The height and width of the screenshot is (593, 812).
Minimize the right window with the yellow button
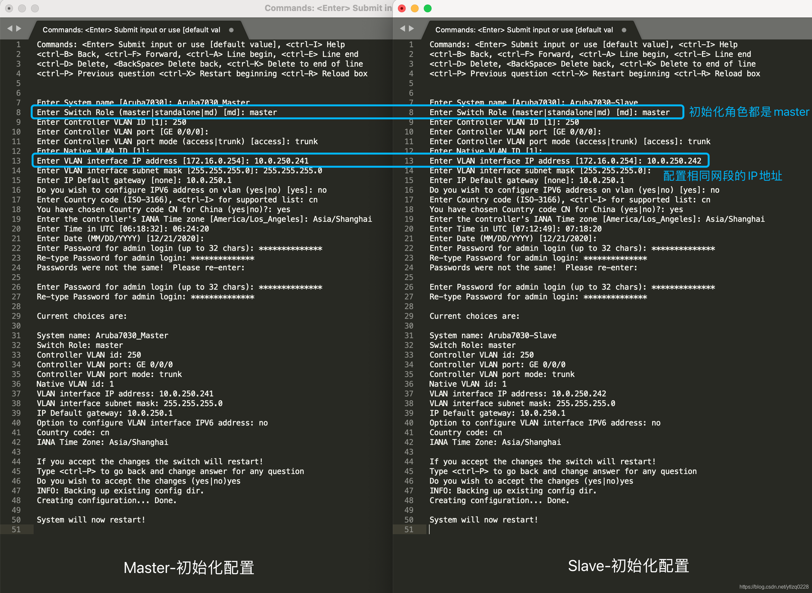click(414, 8)
